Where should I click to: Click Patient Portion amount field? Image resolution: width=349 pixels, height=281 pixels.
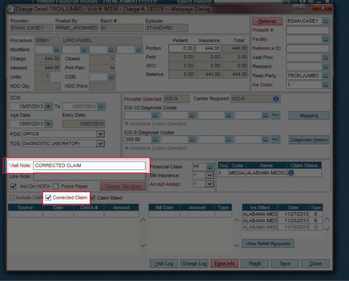point(181,48)
